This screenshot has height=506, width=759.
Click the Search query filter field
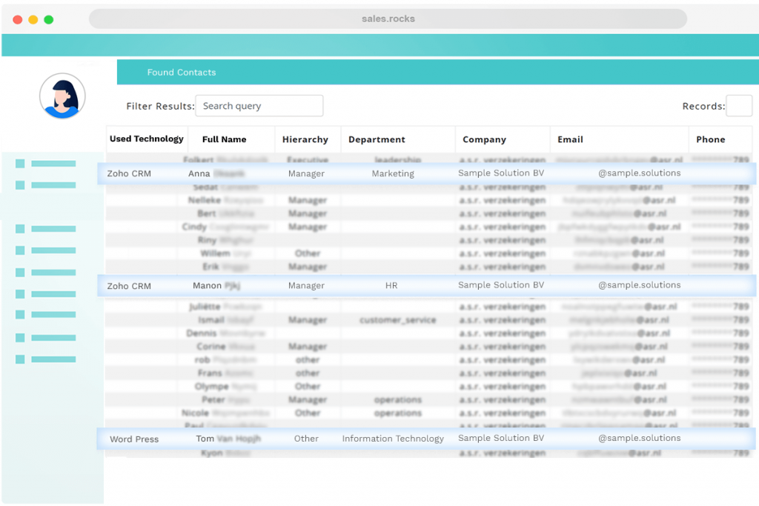[259, 106]
